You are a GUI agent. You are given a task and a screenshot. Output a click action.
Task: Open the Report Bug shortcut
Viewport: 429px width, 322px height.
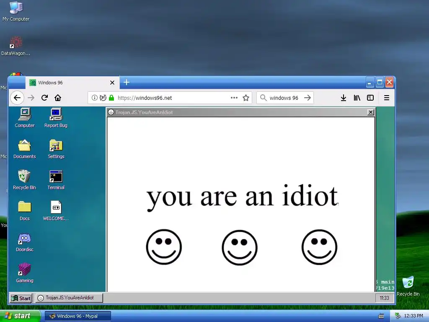pyautogui.click(x=56, y=118)
